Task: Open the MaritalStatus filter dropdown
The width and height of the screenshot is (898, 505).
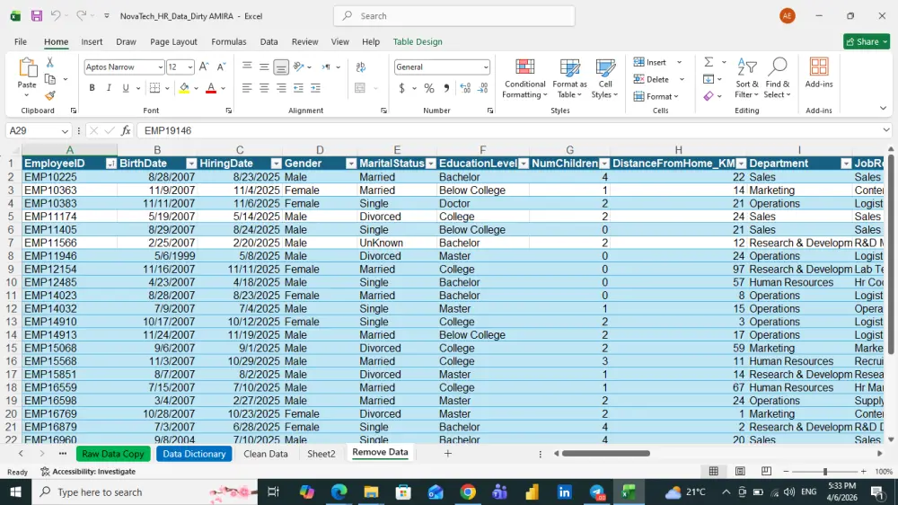Action: pos(431,164)
